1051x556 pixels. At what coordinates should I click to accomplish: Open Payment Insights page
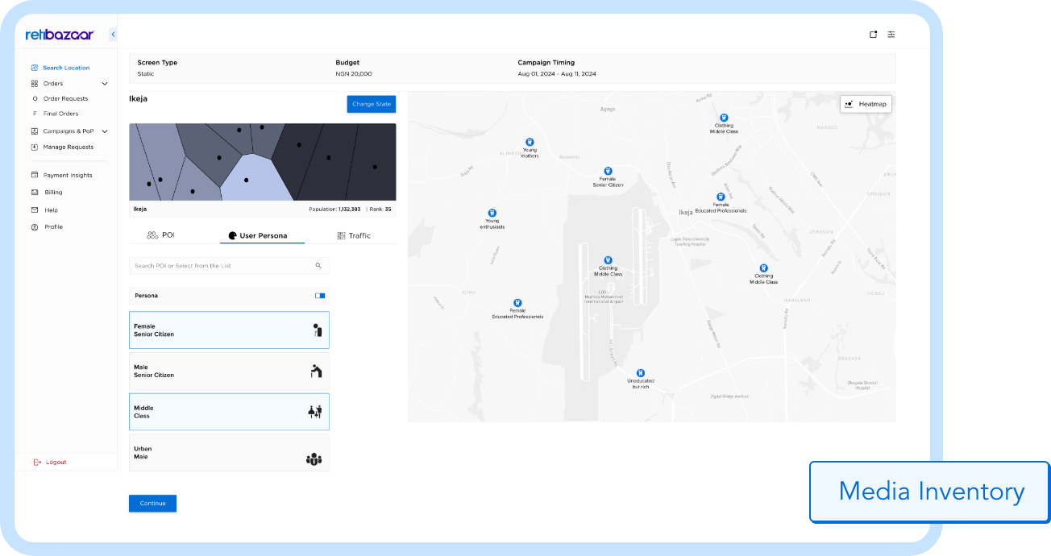[68, 175]
